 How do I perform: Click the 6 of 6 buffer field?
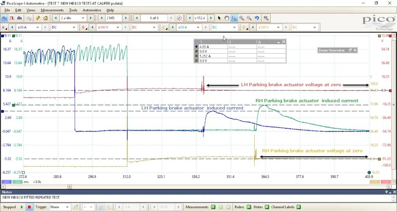coord(154,18)
